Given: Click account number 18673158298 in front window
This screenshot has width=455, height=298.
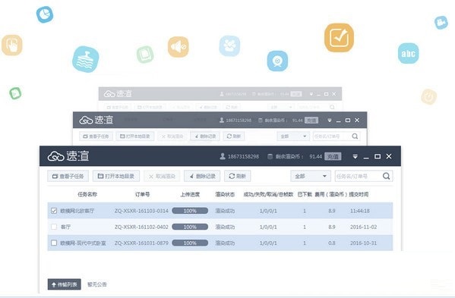Looking at the screenshot, I should 243,156.
